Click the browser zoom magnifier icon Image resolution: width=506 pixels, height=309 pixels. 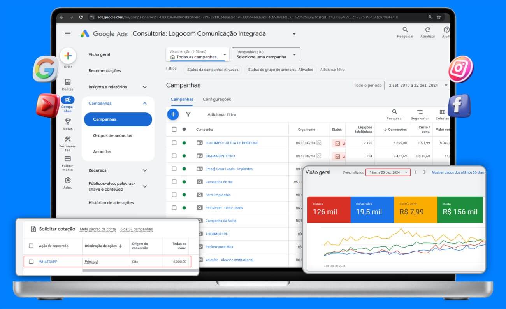(x=430, y=17)
